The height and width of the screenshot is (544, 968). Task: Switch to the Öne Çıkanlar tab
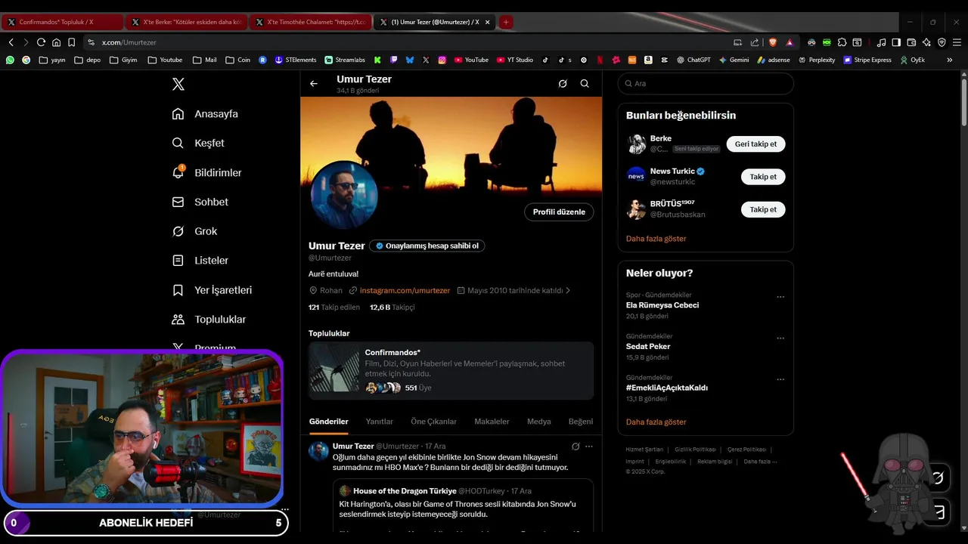click(433, 422)
